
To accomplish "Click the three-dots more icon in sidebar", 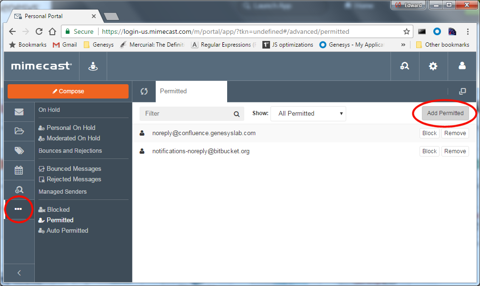I will [x=19, y=209].
